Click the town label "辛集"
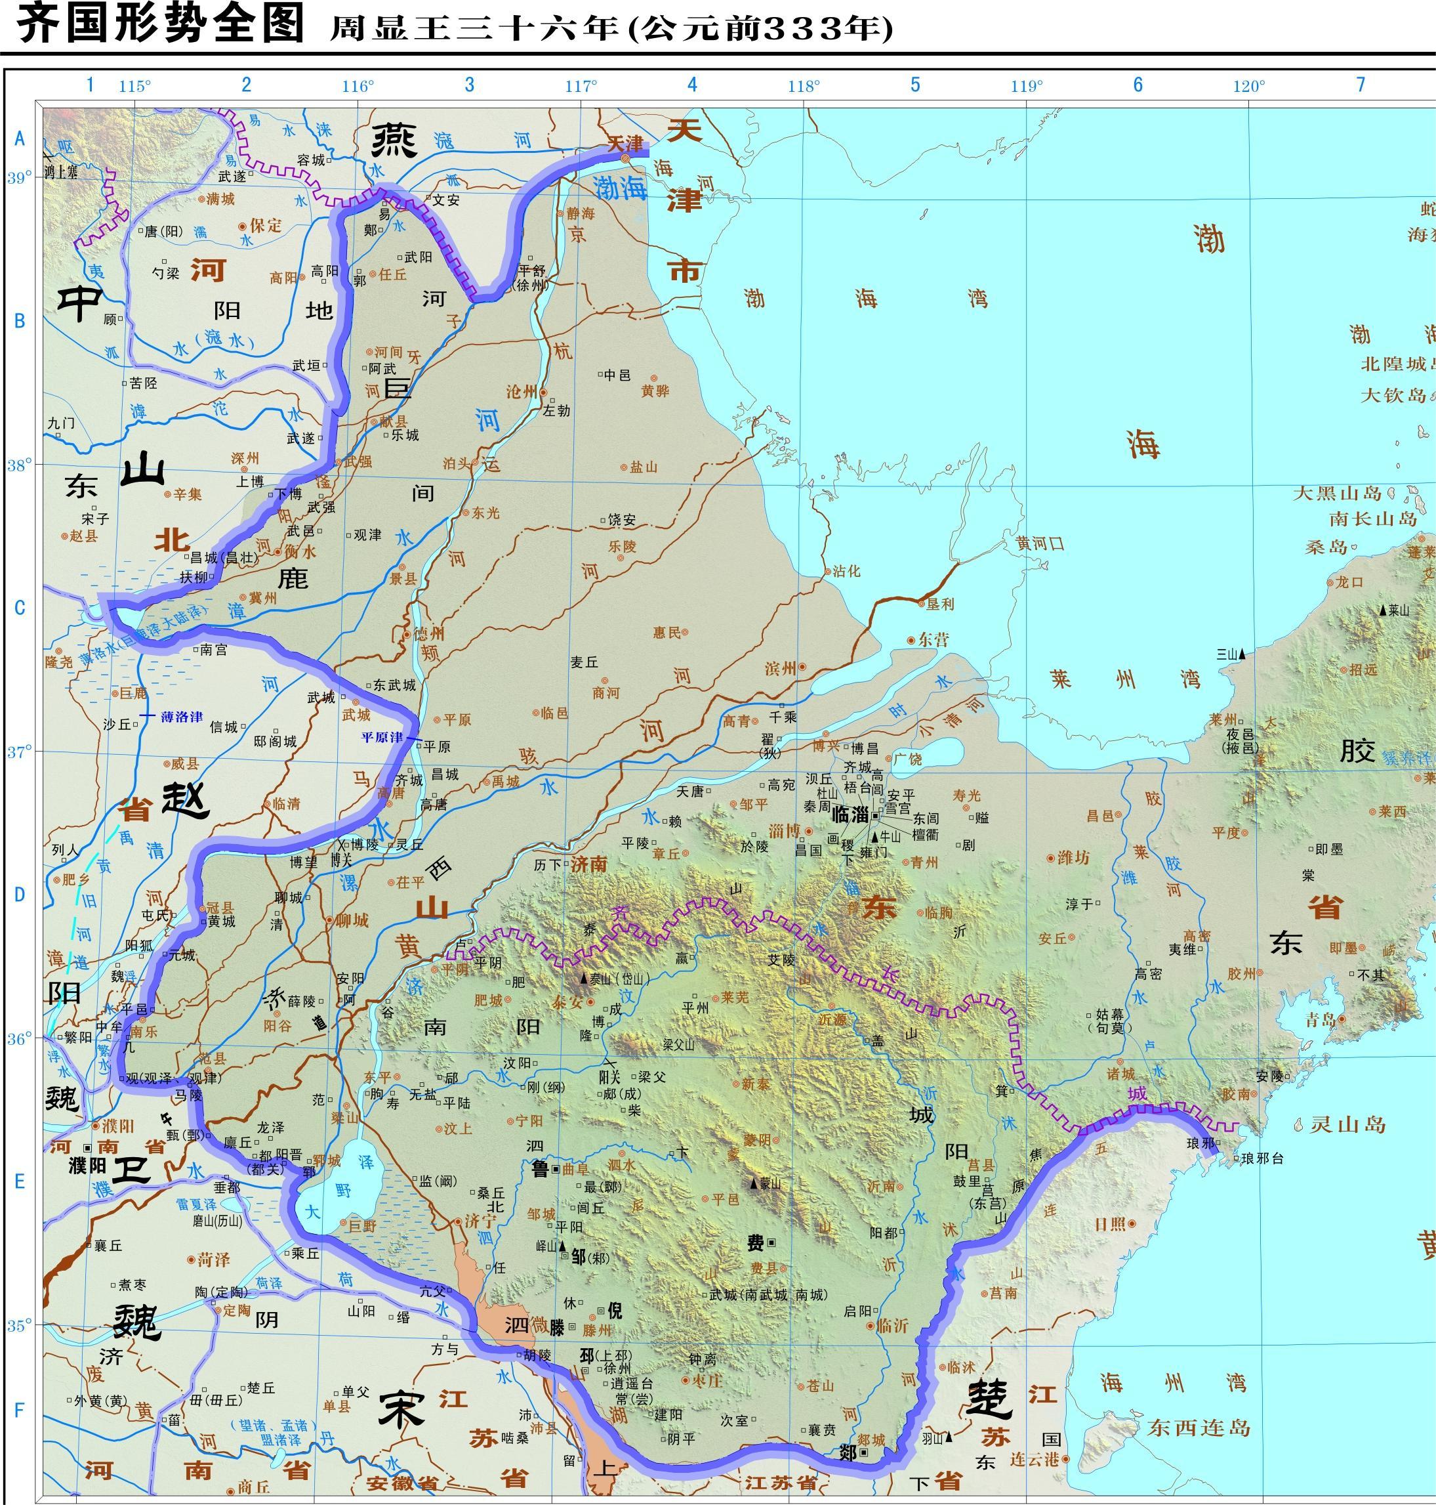Image resolution: width=1436 pixels, height=1505 pixels. (188, 495)
